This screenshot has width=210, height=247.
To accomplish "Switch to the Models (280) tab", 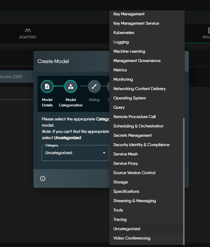I will pos(11,77).
